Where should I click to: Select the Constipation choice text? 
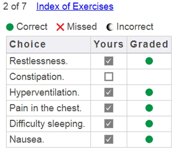coord(37,77)
